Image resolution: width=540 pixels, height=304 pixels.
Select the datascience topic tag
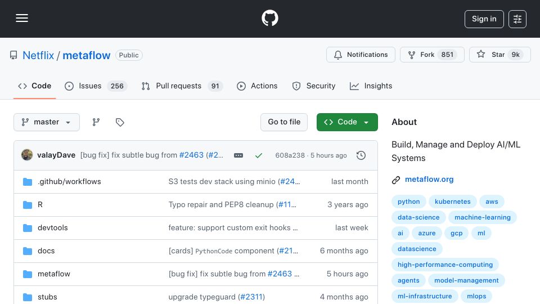(417, 249)
